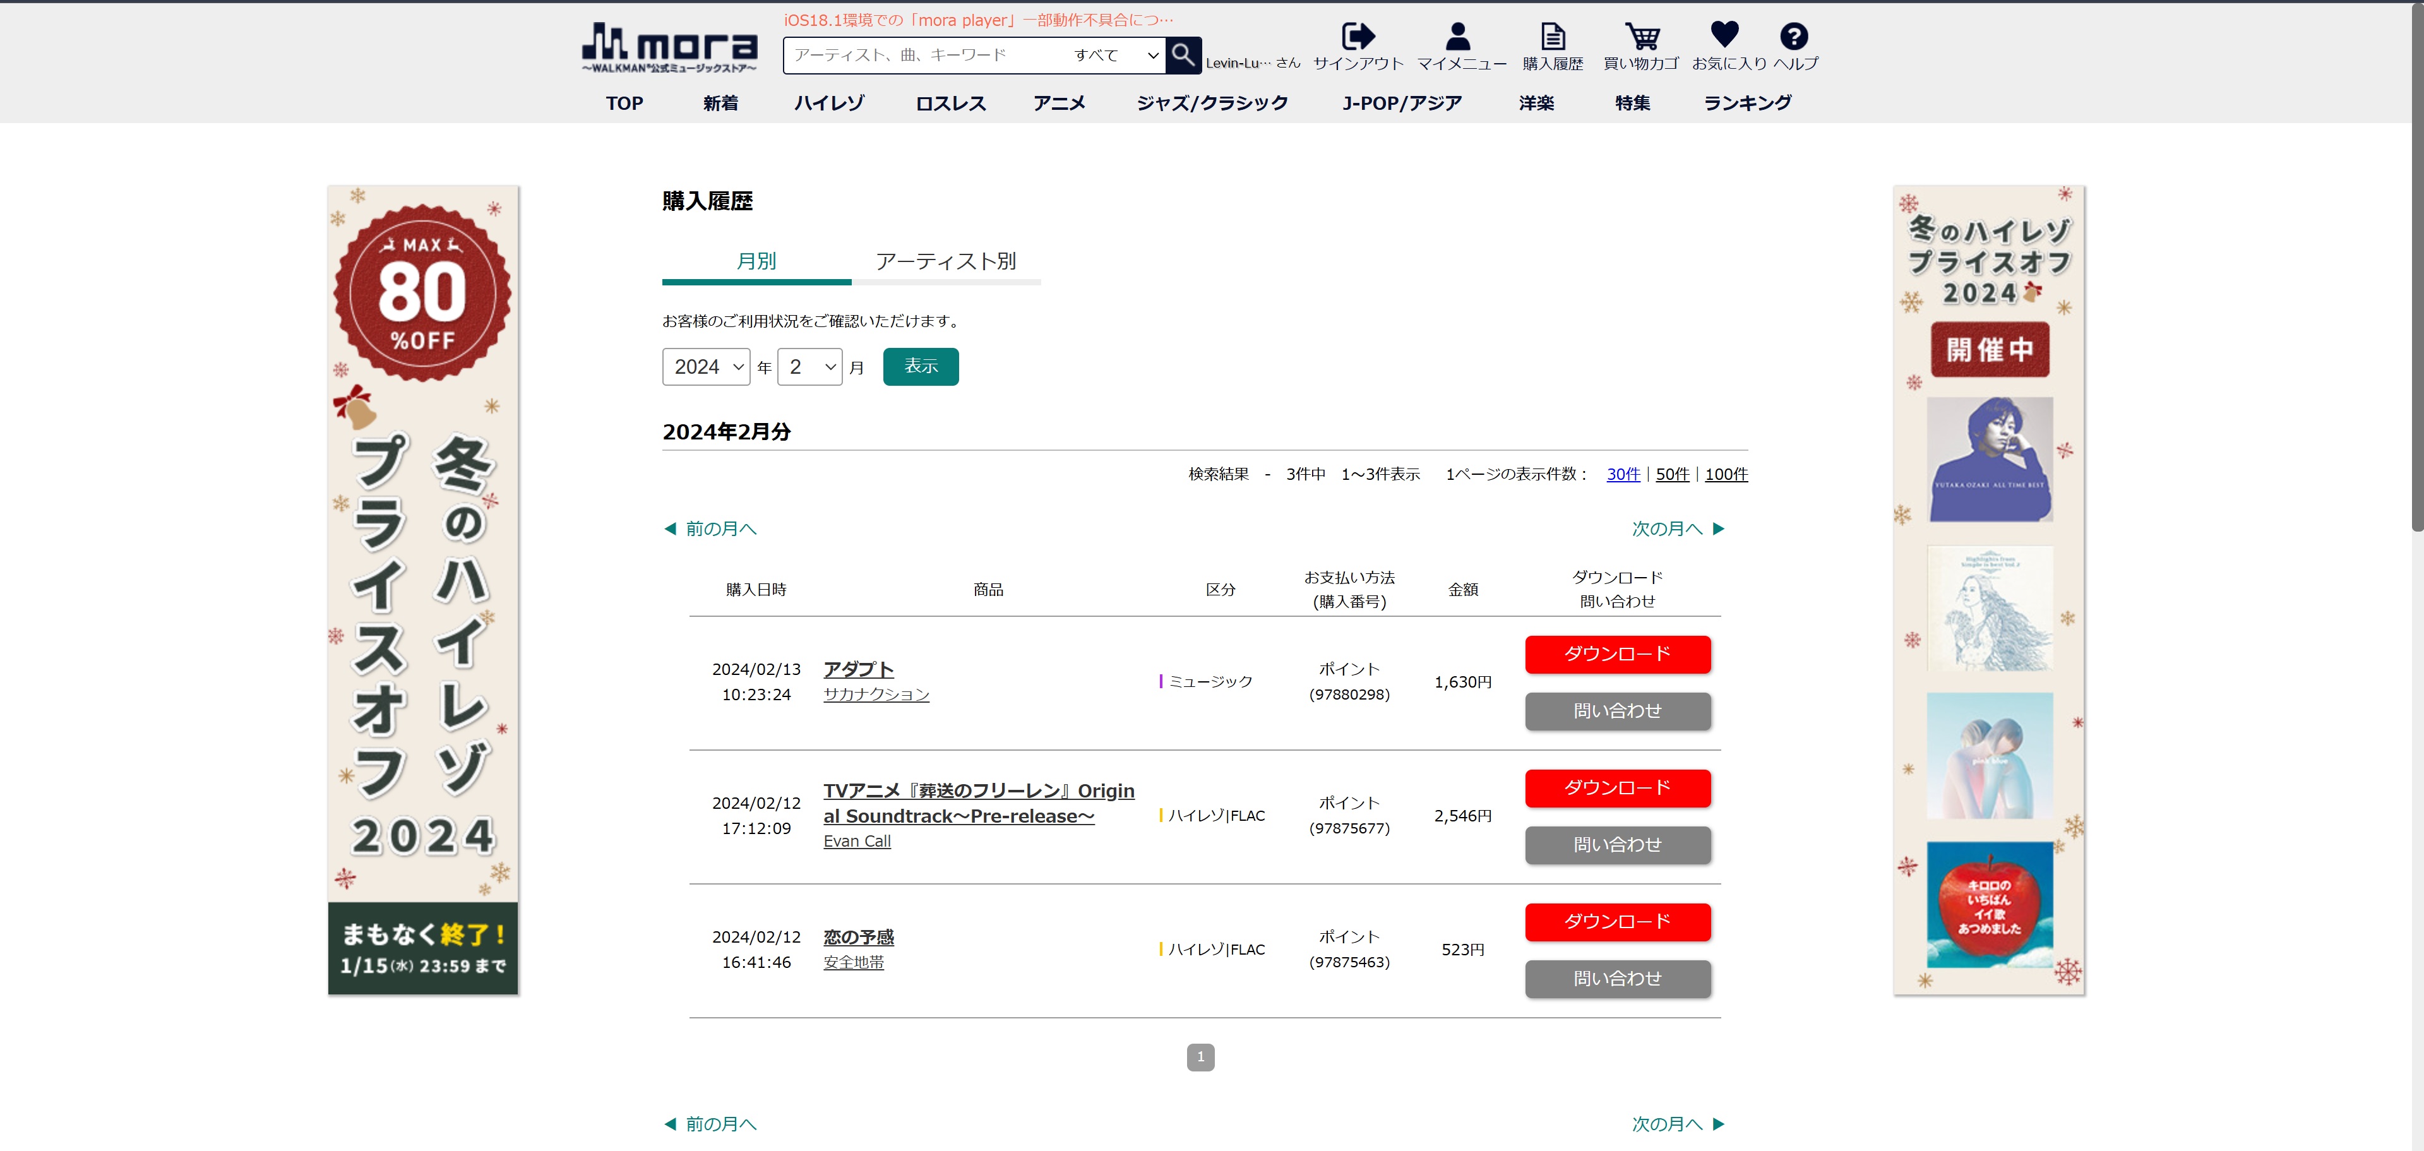
Task: Click the mora logo
Action: pos(669,47)
